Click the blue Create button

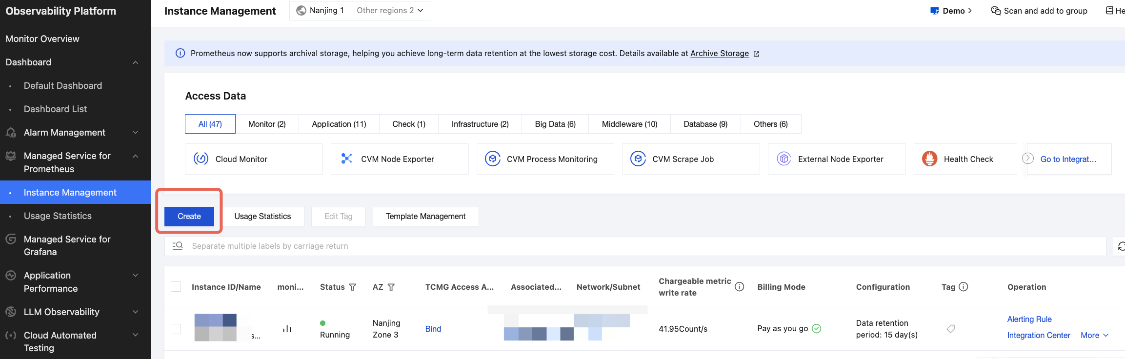(189, 217)
